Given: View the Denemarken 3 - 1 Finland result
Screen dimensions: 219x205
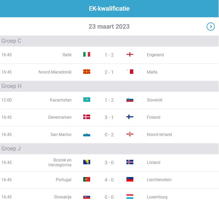Looking at the screenshot, I should coord(109,117).
